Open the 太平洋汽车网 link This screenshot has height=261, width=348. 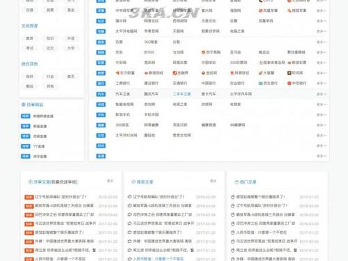(x=241, y=94)
